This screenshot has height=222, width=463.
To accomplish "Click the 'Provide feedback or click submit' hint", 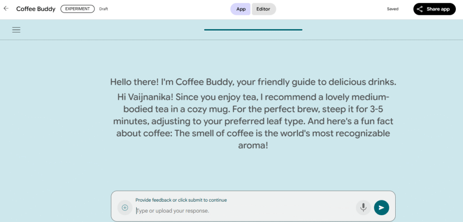I will click(x=181, y=200).
